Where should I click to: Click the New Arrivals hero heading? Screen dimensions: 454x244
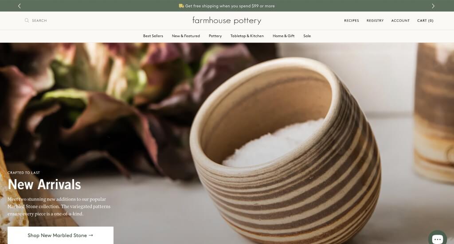(44, 184)
